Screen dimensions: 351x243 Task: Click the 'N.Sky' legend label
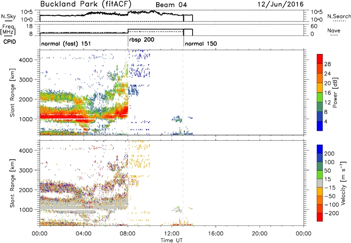[8, 16]
